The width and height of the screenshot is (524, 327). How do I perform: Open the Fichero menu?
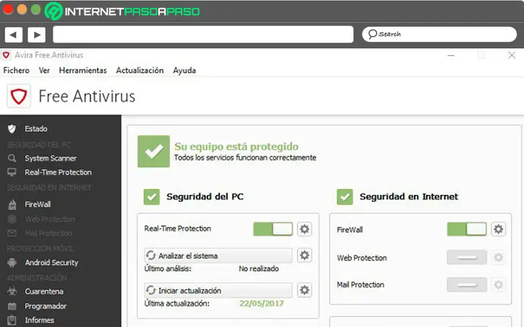click(x=16, y=71)
